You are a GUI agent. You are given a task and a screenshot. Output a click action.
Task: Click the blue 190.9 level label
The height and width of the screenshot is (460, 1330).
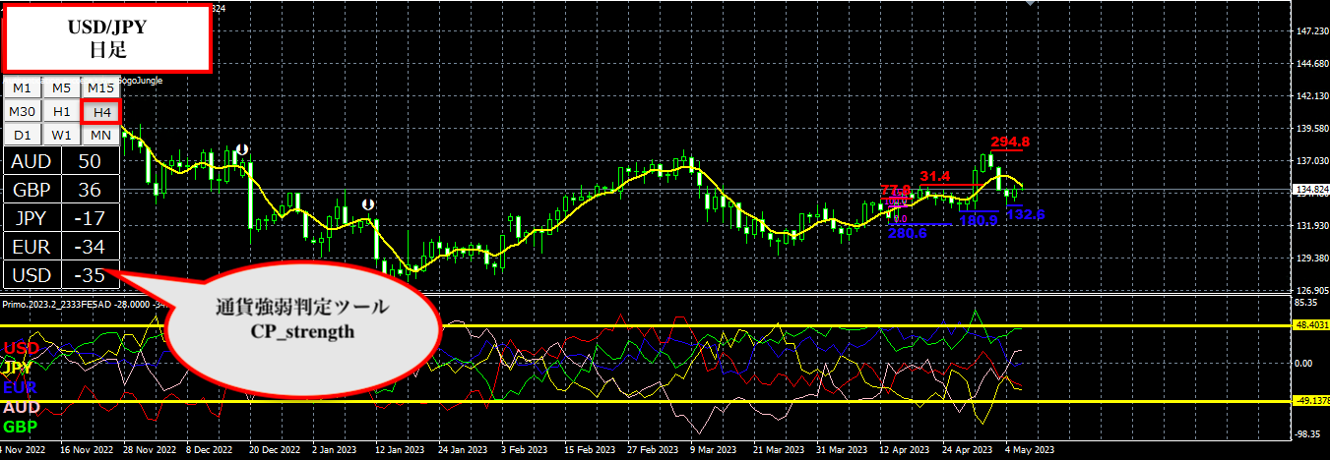point(980,220)
